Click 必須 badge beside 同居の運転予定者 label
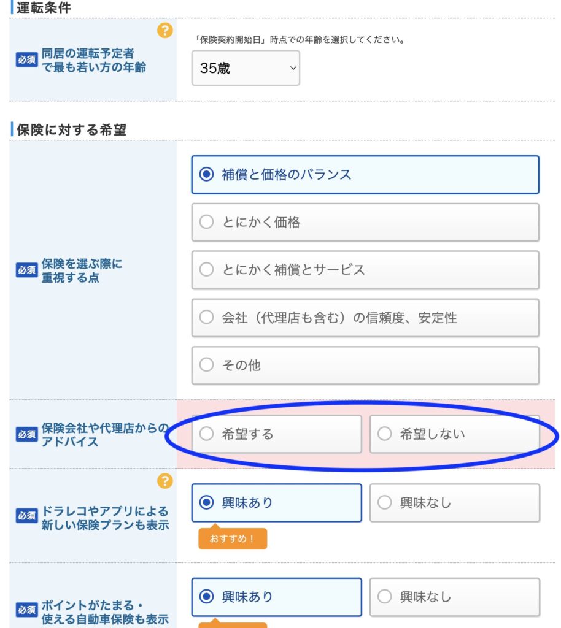Image resolution: width=561 pixels, height=628 pixels. pyautogui.click(x=27, y=60)
